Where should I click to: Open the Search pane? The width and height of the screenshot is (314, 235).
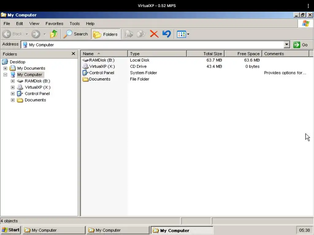point(76,34)
